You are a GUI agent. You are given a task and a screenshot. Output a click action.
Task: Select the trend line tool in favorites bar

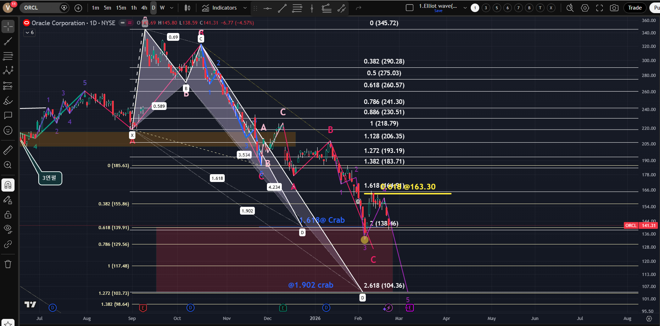click(x=282, y=8)
